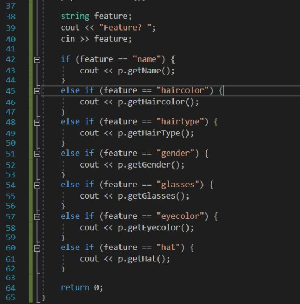Click line number 57 in the gutter
The image size is (300, 304).
click(11, 217)
